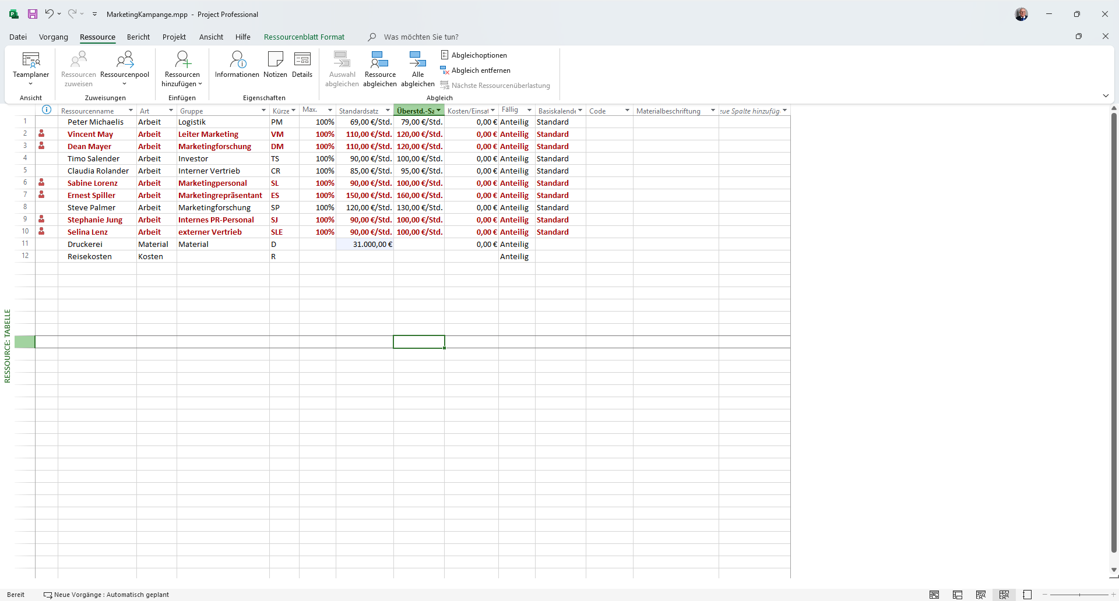The image size is (1119, 601).
Task: Switch to the Vorgang ribbon tab
Action: (x=54, y=37)
